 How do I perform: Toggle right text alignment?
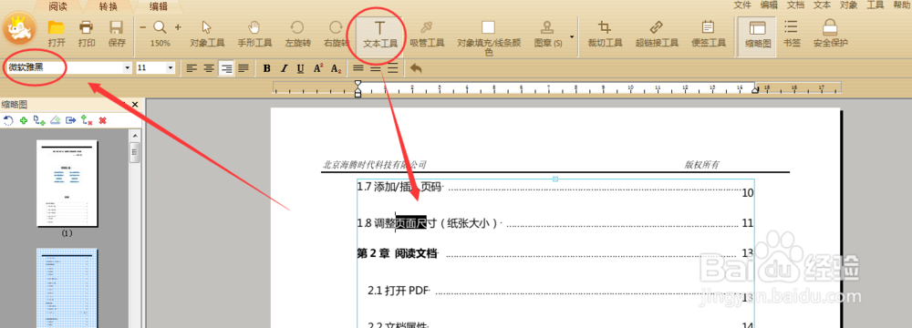(x=226, y=68)
